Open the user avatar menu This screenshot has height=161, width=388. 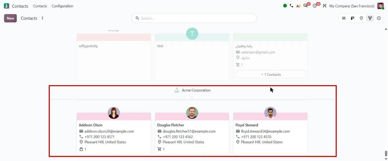(380, 6)
